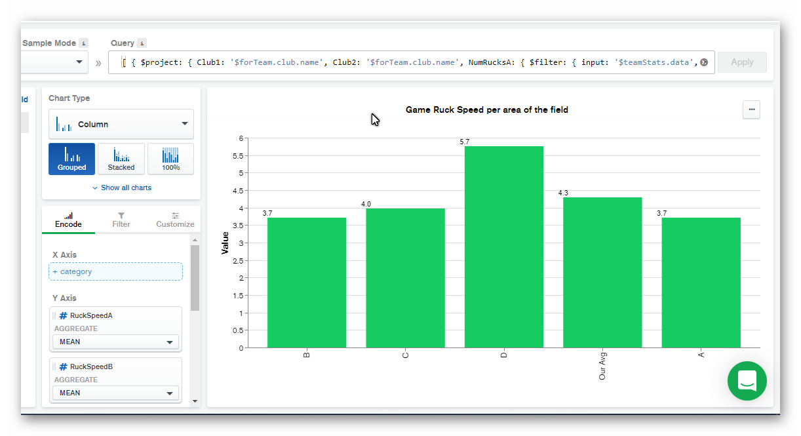The image size is (801, 436).
Task: Open the chart options ellipsis menu
Action: click(x=751, y=109)
